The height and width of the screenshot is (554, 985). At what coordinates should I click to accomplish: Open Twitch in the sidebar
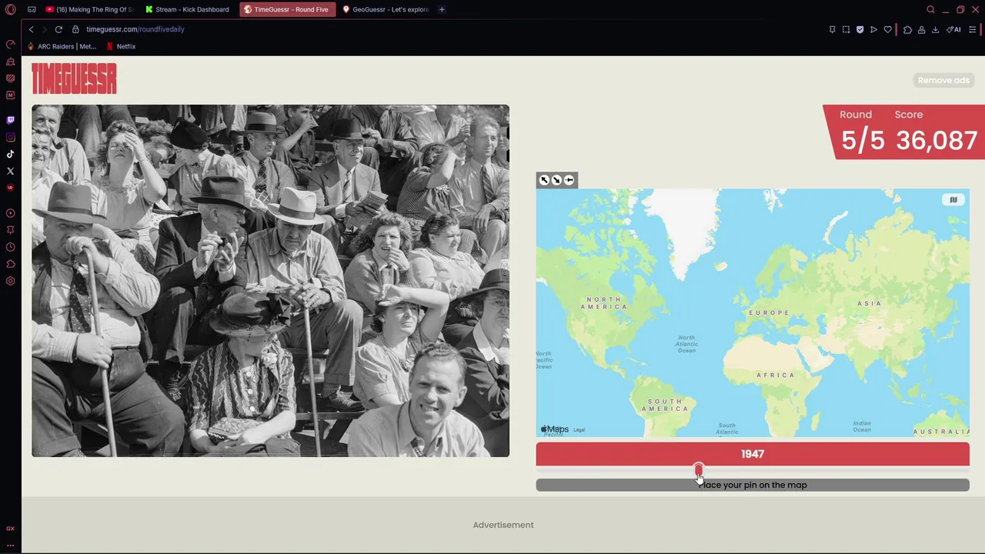10,120
